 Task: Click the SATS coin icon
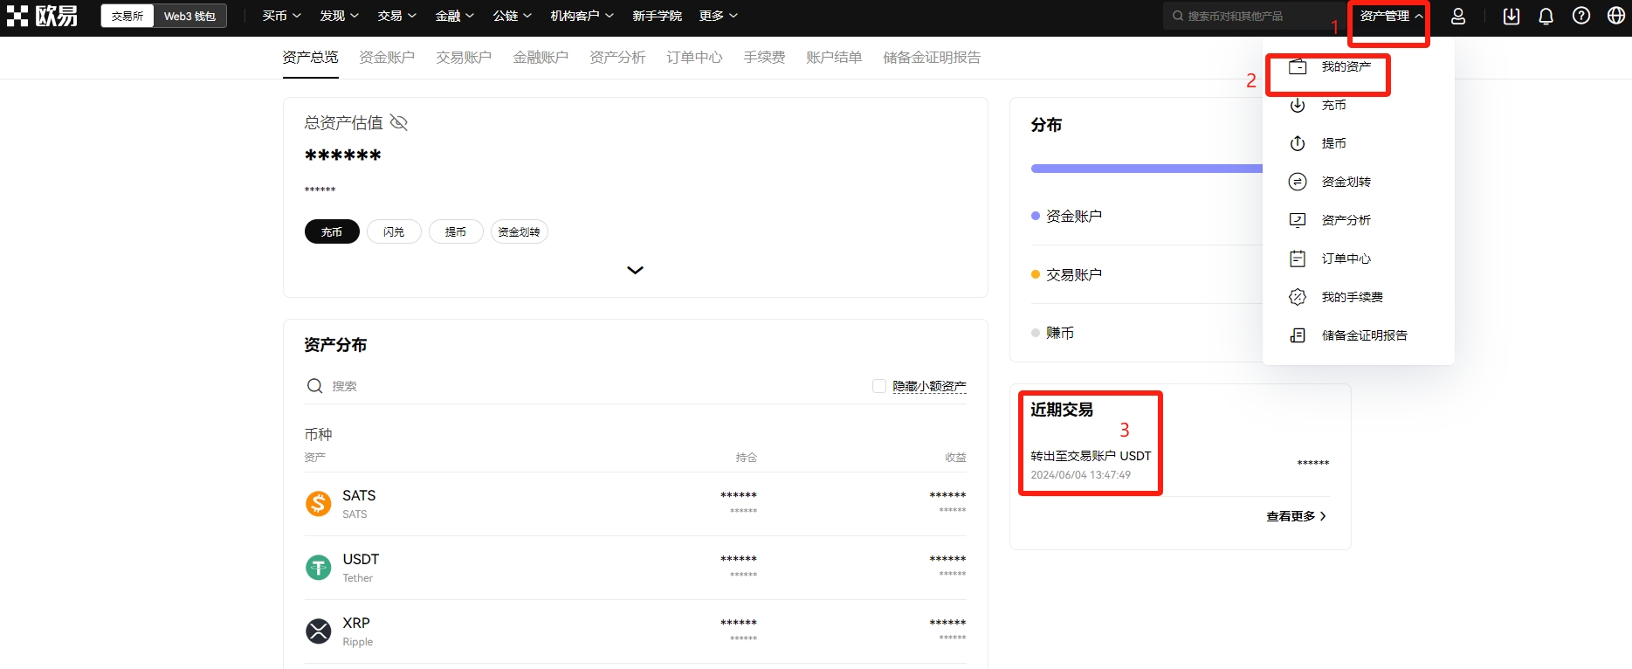pos(319,504)
